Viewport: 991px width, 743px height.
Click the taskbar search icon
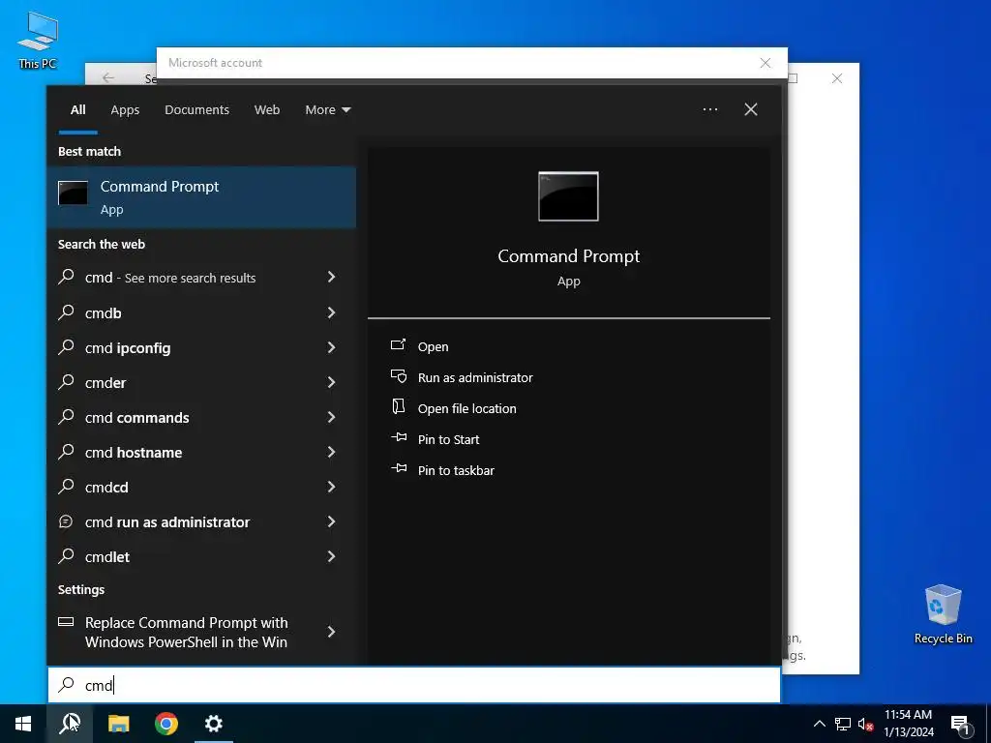(x=70, y=724)
